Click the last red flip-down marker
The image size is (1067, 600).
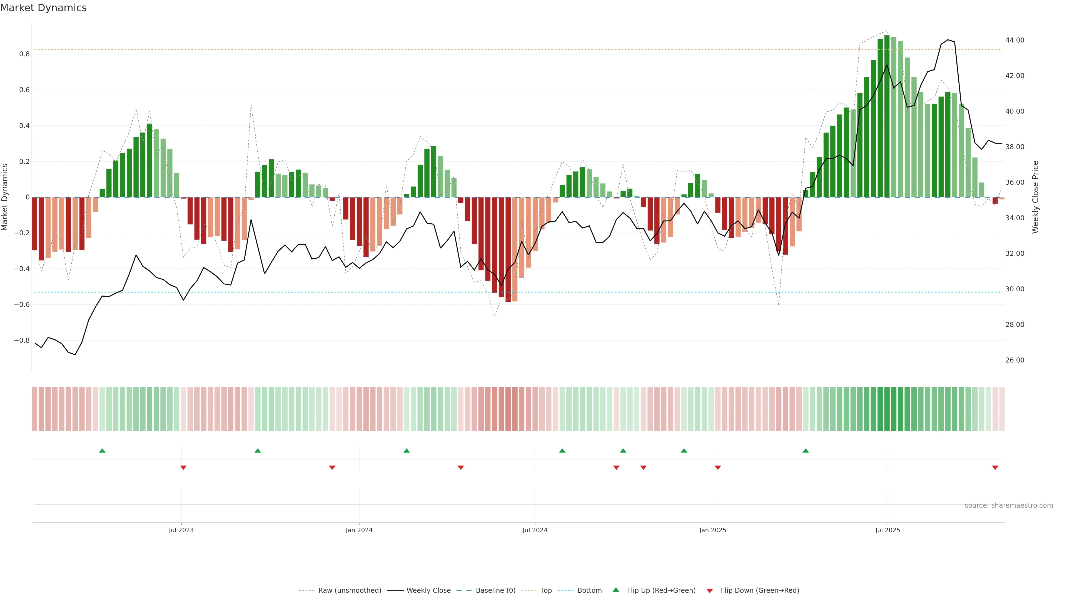tap(995, 467)
